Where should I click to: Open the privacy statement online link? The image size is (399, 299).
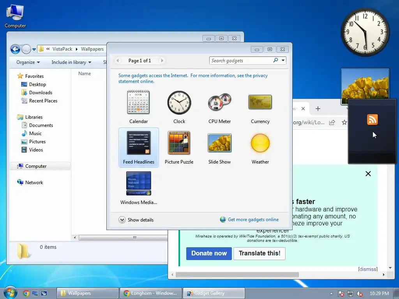[x=193, y=78]
